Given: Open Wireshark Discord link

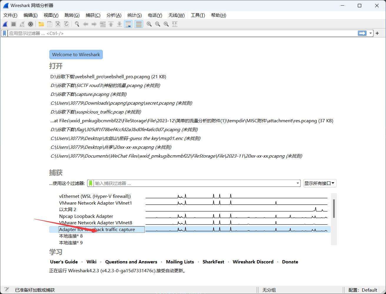Looking at the screenshot, I should pyautogui.click(x=253, y=262).
